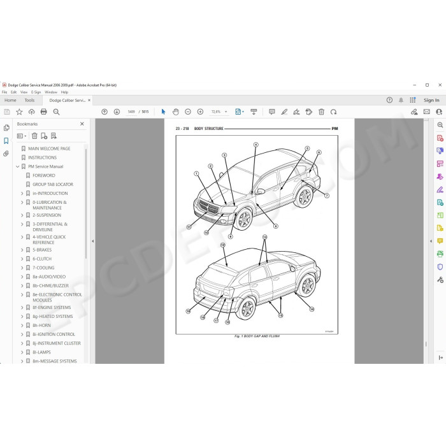The image size is (446, 446).
Task: Open the fit page options icon
Action: coord(240,111)
